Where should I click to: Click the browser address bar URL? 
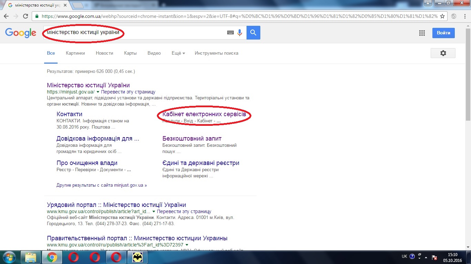[x=240, y=16]
